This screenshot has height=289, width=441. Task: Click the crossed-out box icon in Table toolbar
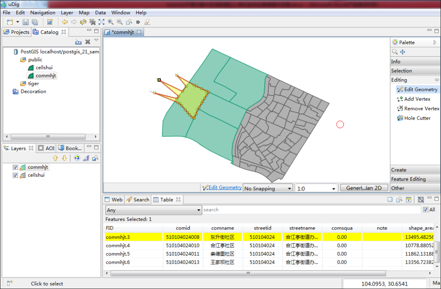point(421,200)
